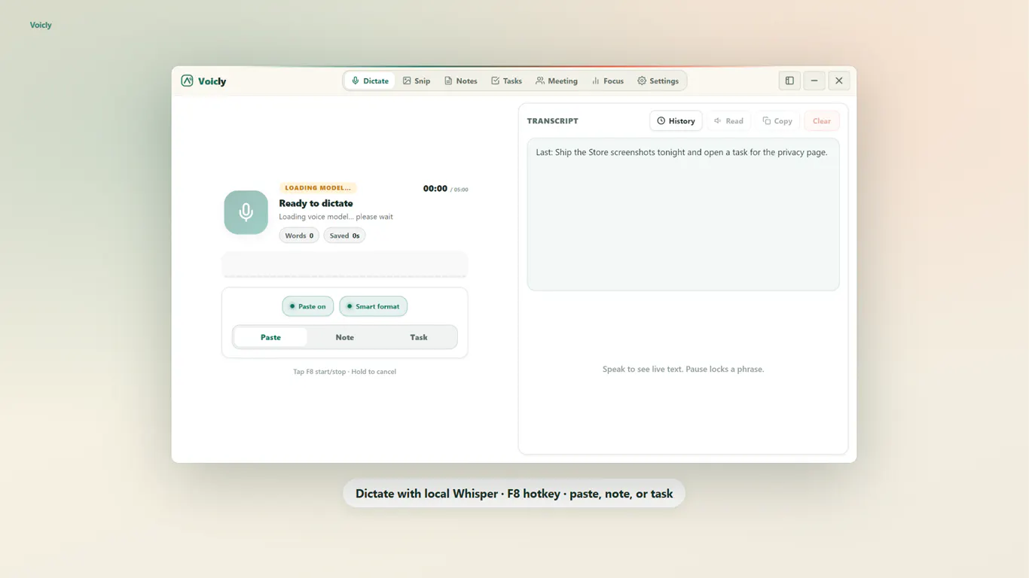The width and height of the screenshot is (1029, 578).
Task: Disable the Paste on toggle
Action: click(x=308, y=306)
